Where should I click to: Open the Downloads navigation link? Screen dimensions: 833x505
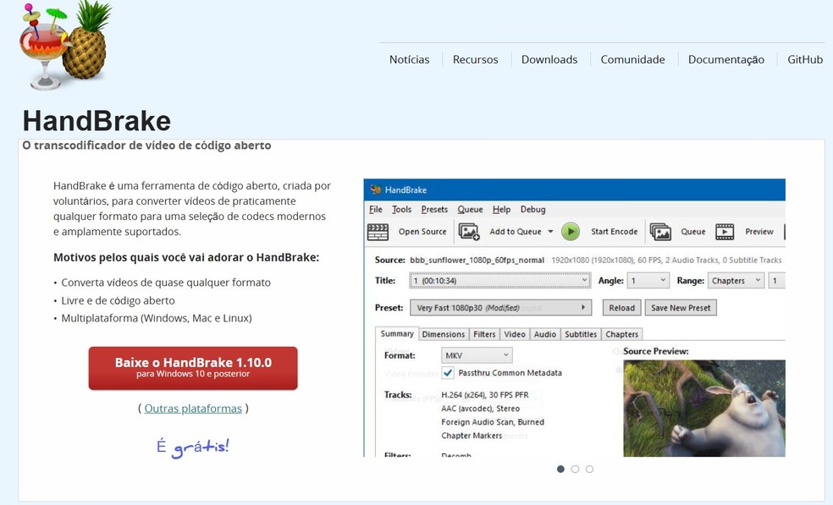click(549, 59)
